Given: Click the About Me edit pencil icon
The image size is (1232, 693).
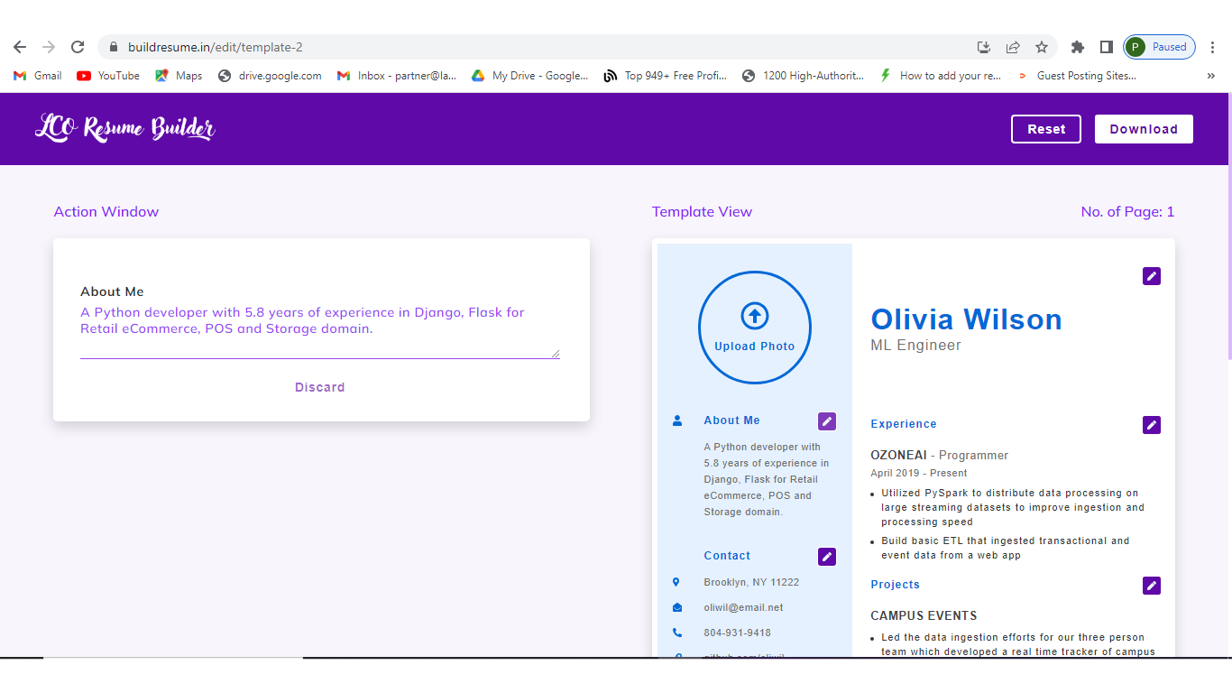Looking at the screenshot, I should click(x=826, y=421).
